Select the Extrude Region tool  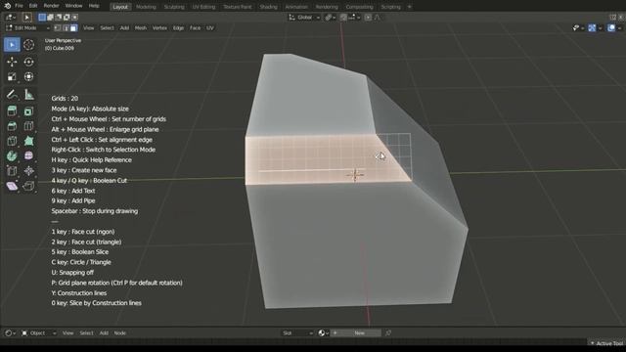click(12, 110)
